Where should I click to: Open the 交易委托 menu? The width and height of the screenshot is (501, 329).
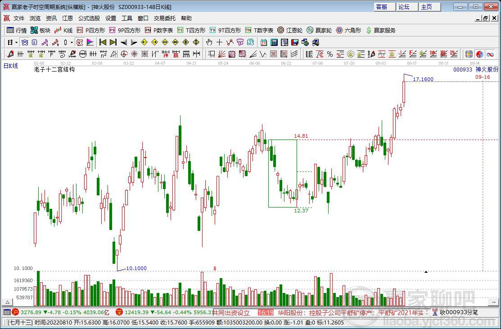(x=165, y=18)
